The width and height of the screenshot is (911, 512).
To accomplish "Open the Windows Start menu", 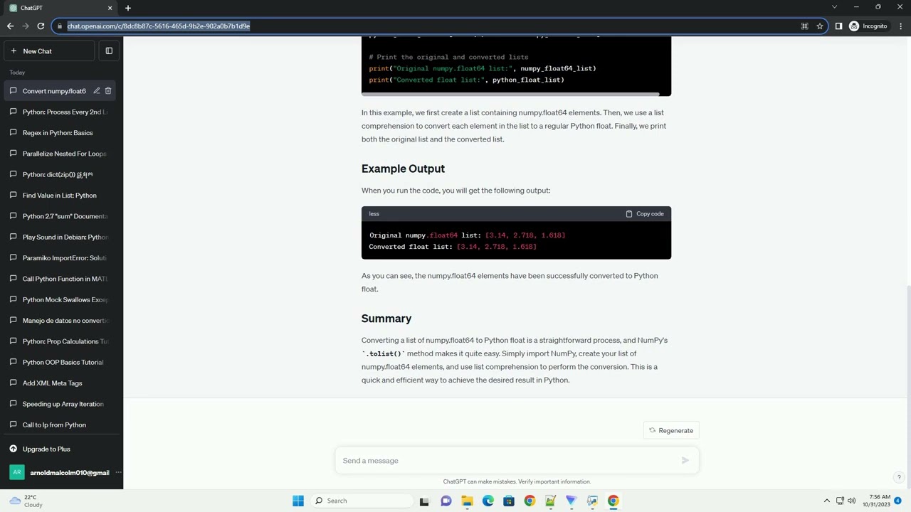I will point(298,501).
